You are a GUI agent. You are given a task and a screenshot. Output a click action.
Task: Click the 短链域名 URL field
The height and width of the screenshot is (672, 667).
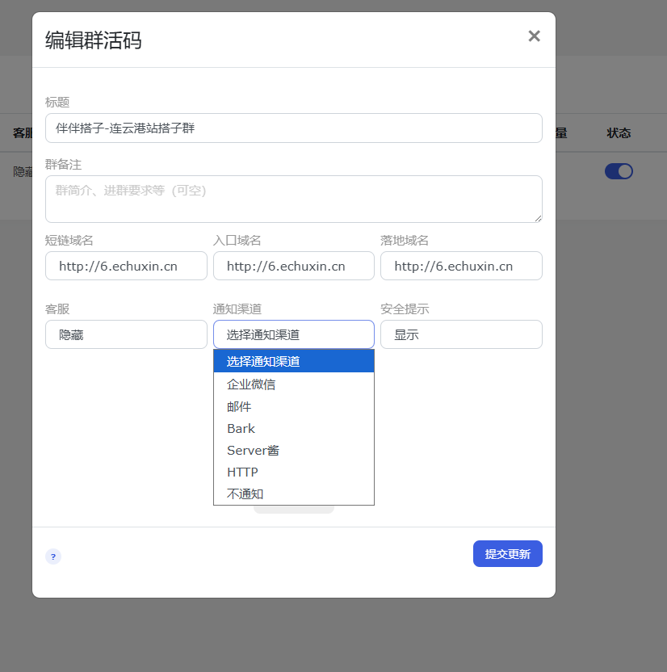(x=126, y=266)
